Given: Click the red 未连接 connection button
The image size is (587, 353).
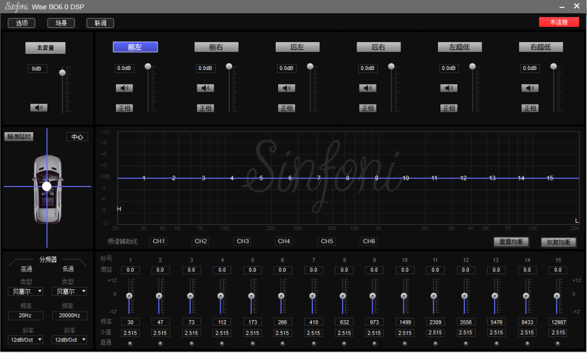Looking at the screenshot, I should (x=559, y=22).
